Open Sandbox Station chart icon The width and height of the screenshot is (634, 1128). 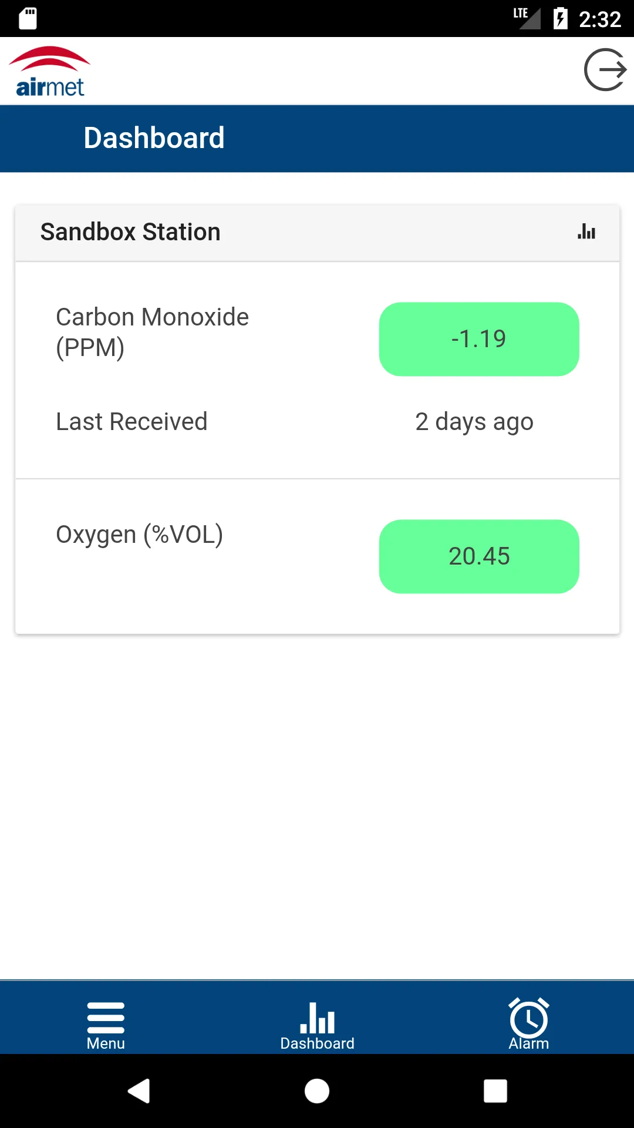[586, 231]
